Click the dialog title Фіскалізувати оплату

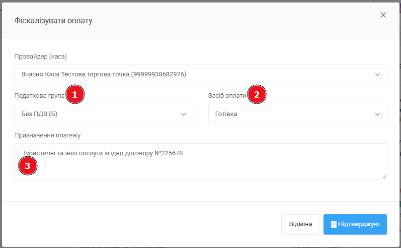(x=53, y=20)
